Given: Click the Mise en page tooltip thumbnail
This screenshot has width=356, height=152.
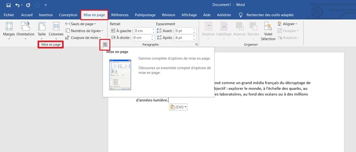Looking at the screenshot, I should click(x=120, y=75).
